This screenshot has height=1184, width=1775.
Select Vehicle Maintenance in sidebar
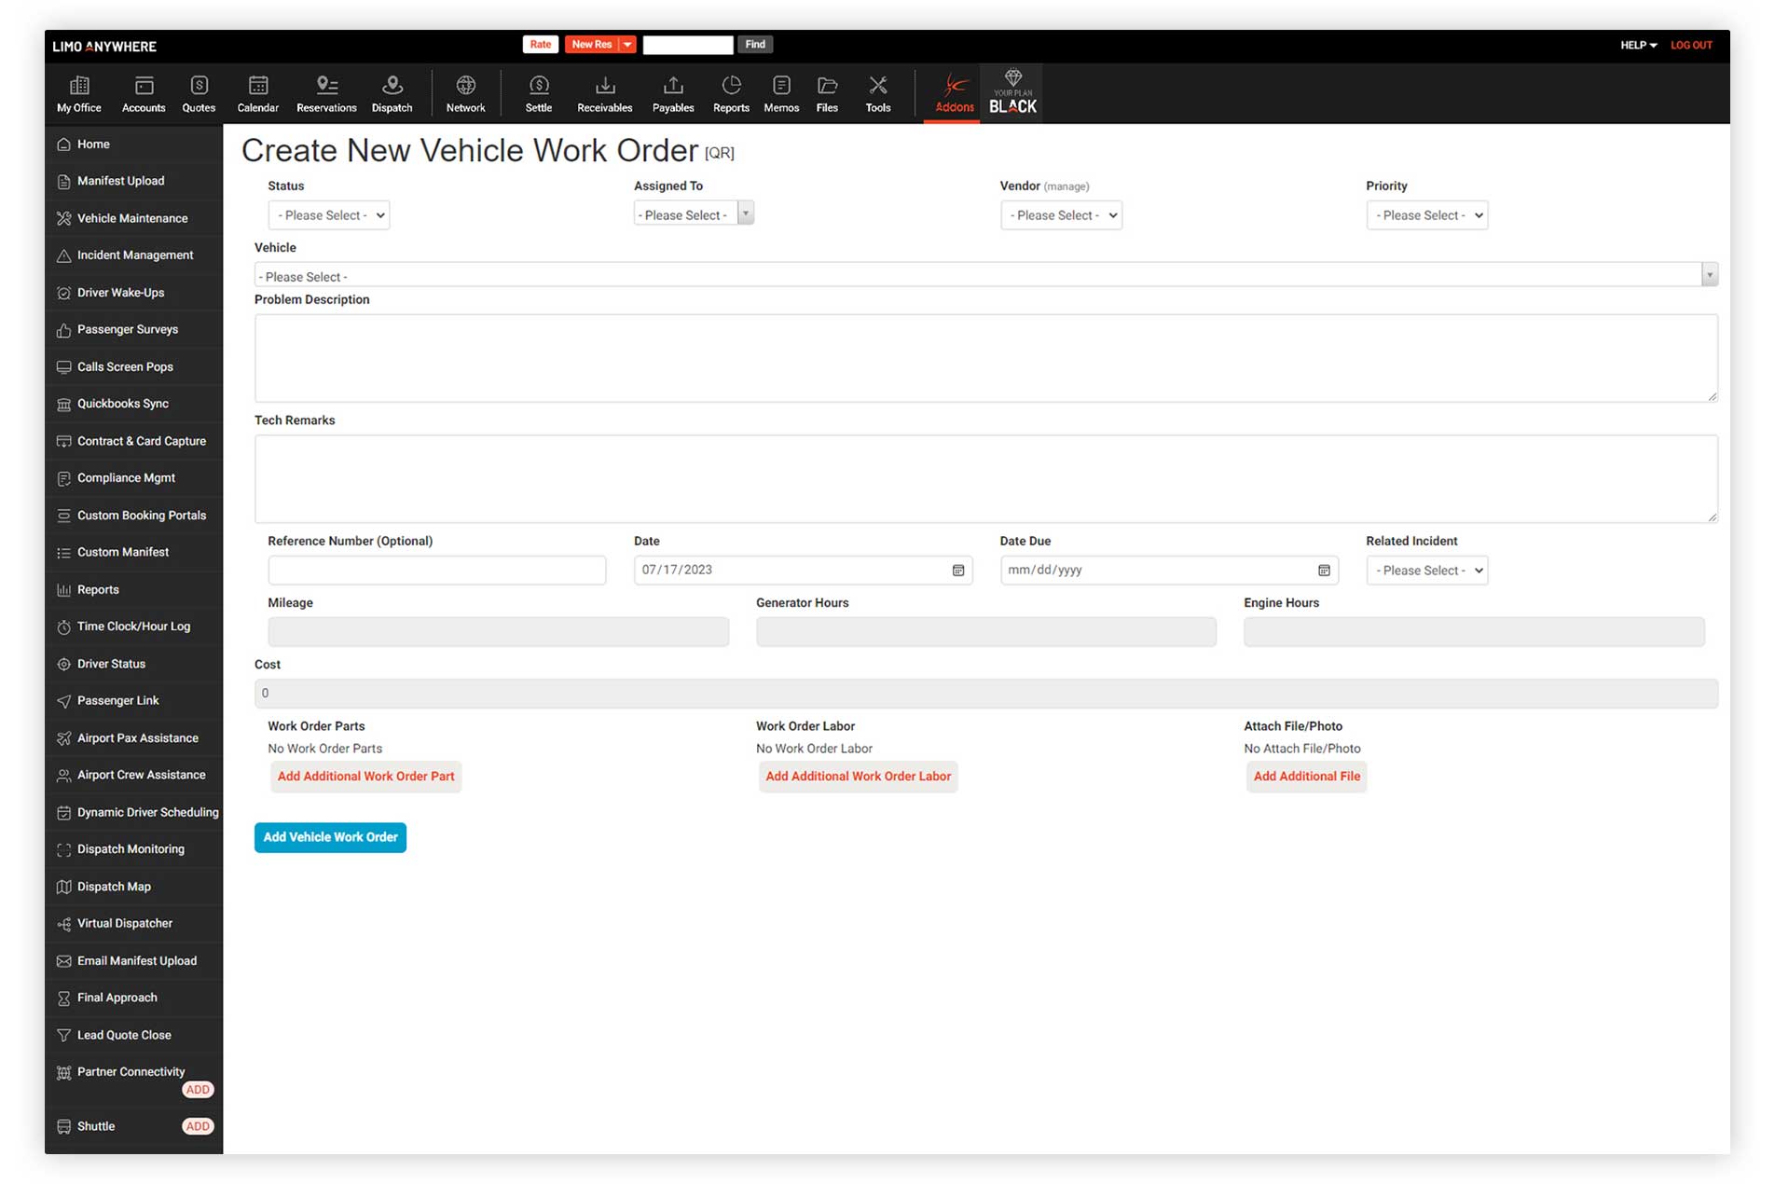pyautogui.click(x=132, y=218)
